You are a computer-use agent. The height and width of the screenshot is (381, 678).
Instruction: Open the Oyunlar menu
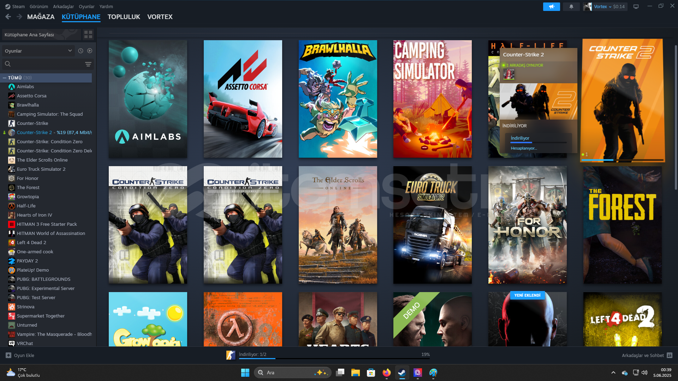click(x=87, y=6)
